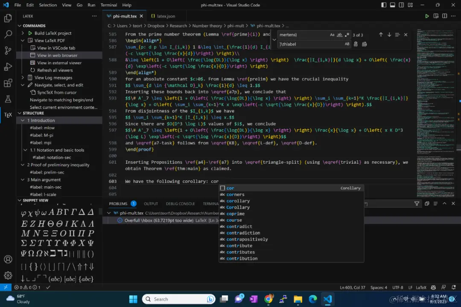Open Run and Debug view
The width and height of the screenshot is (461, 307).
coord(8,67)
